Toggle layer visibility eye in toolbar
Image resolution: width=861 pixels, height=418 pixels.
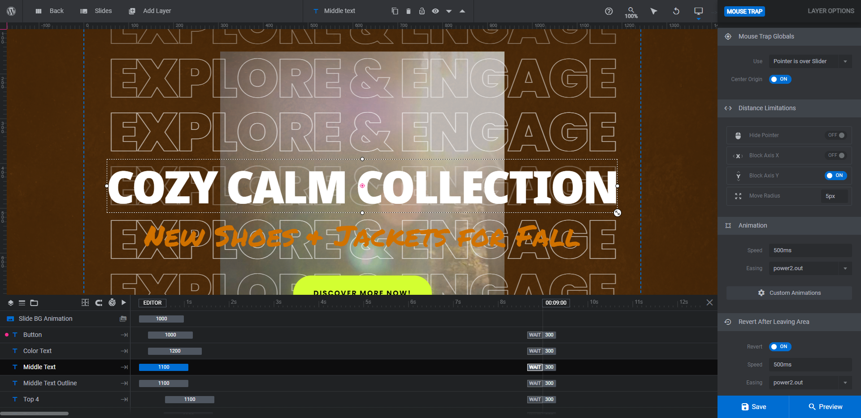pos(435,11)
